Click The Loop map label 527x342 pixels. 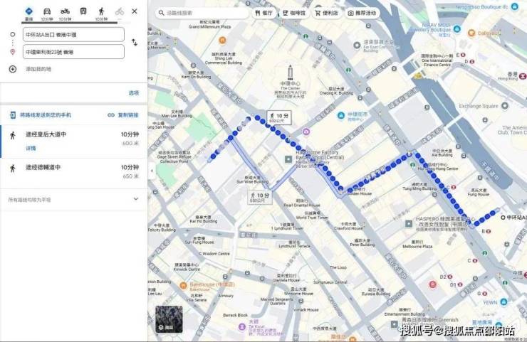click(x=338, y=267)
